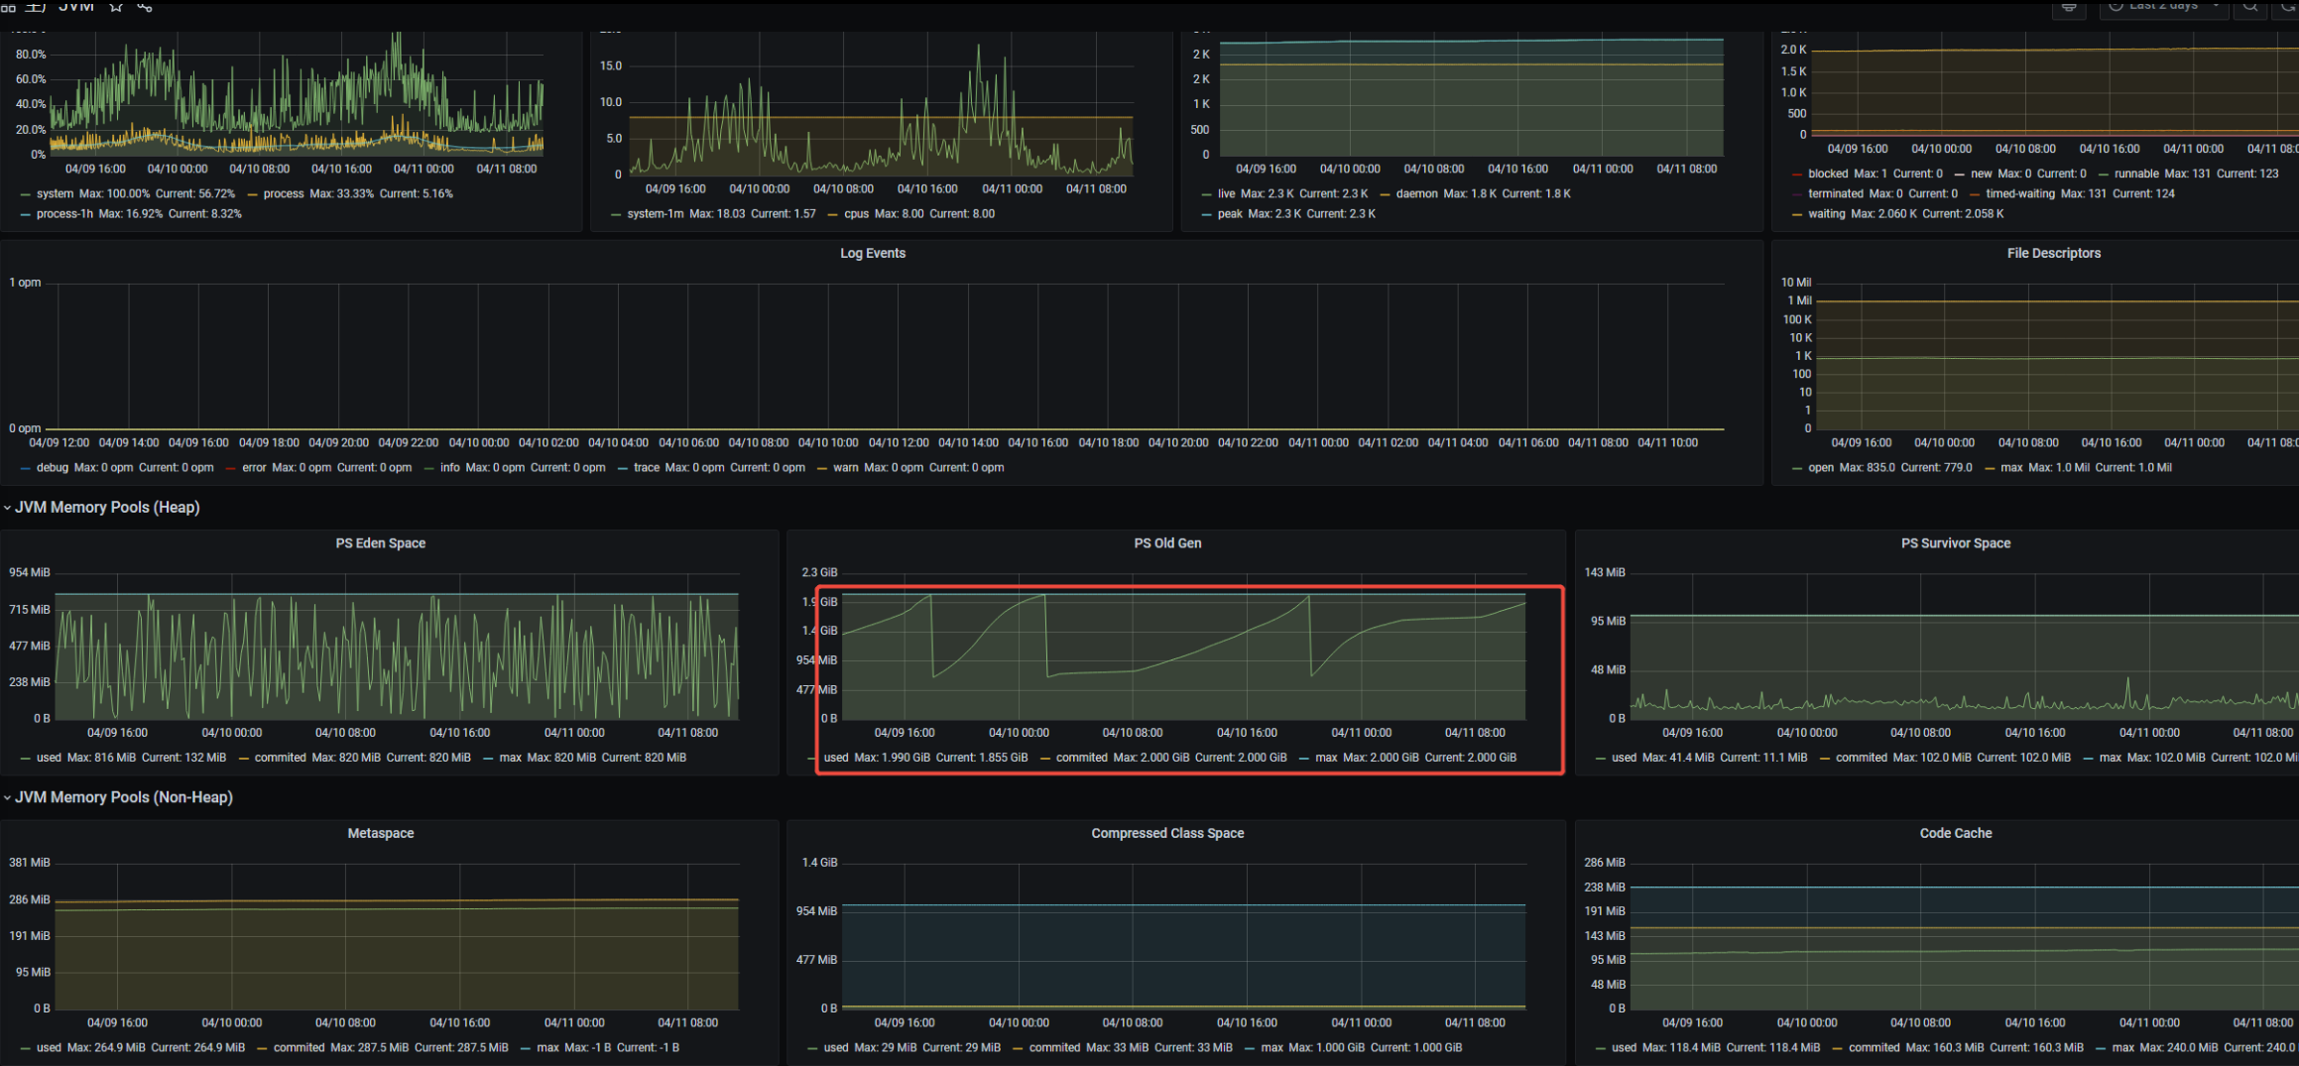Toggle the used series in Code Cache legend
The width and height of the screenshot is (2299, 1066).
1624,1048
